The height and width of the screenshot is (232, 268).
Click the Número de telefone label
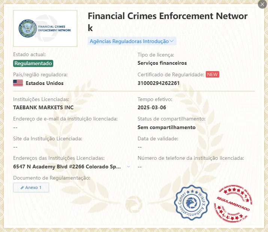[x=191, y=158]
